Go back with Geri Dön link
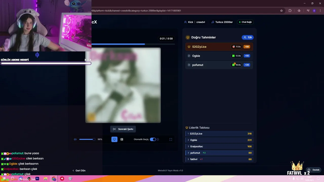Viewport: 324px width, 182px height. point(79,171)
